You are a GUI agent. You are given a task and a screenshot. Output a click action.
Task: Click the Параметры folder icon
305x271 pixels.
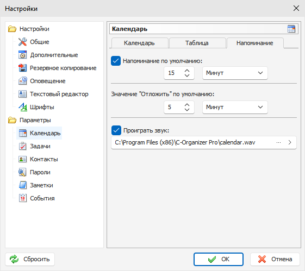tap(13, 120)
